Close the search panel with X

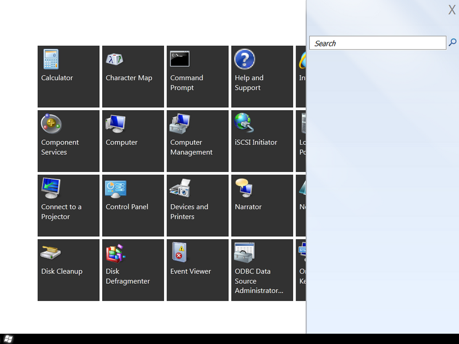click(452, 10)
